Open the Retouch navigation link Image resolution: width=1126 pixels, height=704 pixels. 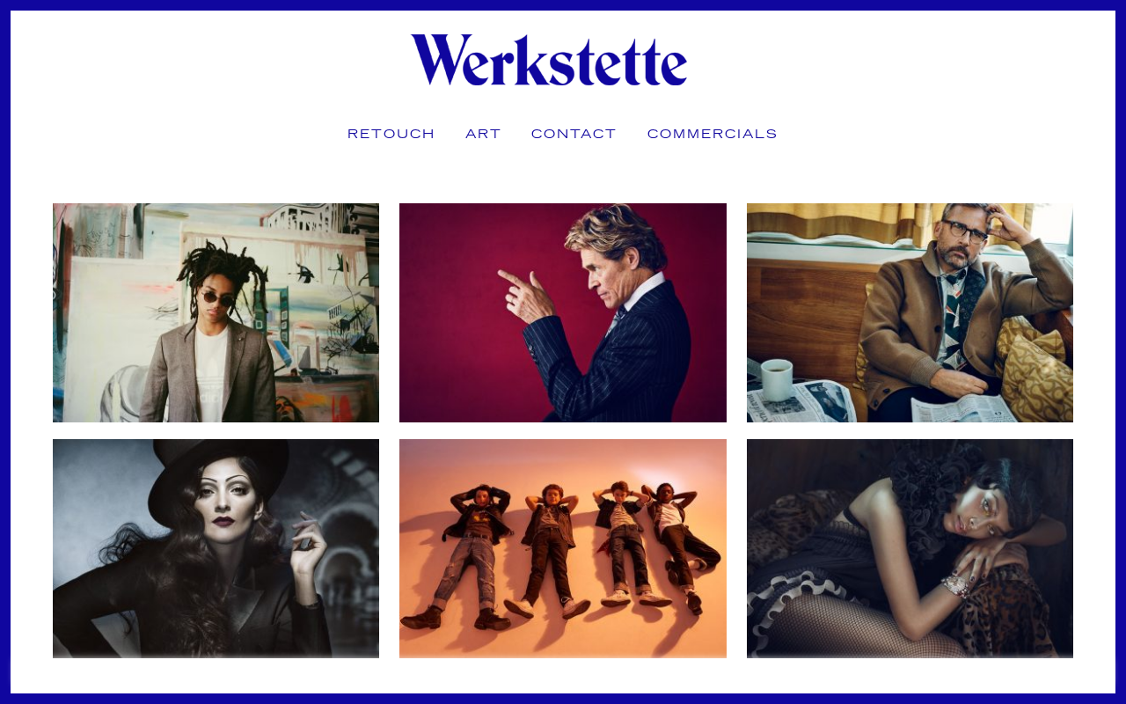click(391, 134)
